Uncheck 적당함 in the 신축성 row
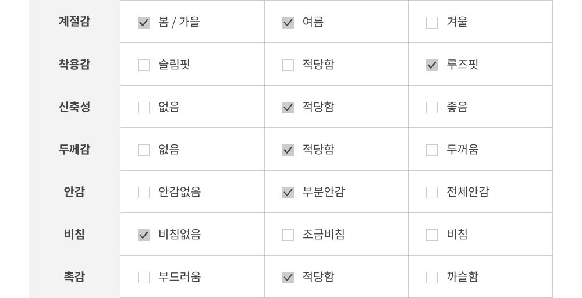The width and height of the screenshot is (582, 298). 288,108
